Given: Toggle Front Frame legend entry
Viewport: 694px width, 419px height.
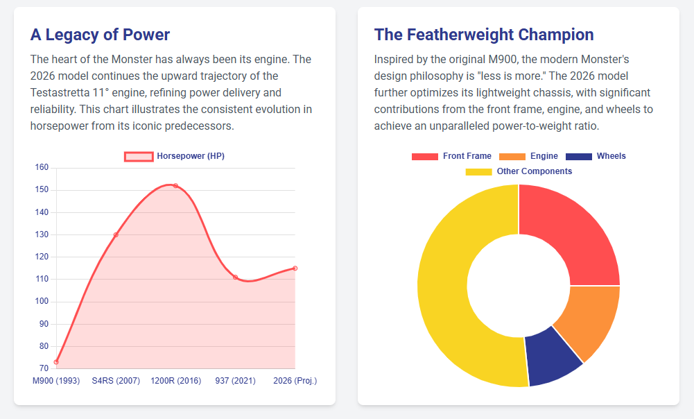Looking at the screenshot, I should (451, 157).
